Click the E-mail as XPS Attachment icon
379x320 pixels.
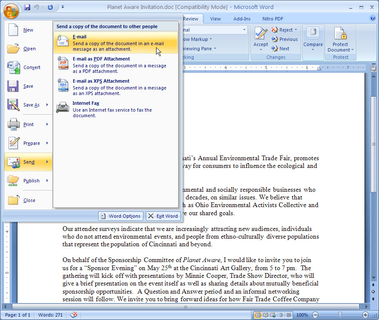click(63, 85)
